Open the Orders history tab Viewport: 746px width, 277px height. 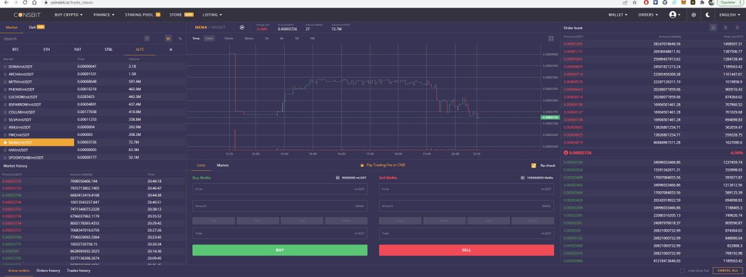click(x=48, y=271)
